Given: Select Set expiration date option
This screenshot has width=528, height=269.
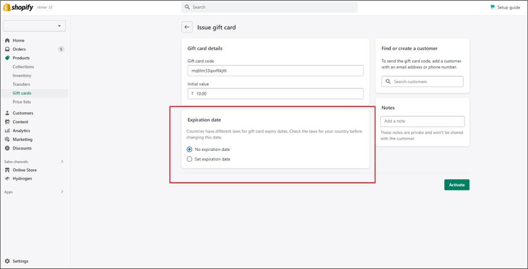Looking at the screenshot, I should (190, 159).
